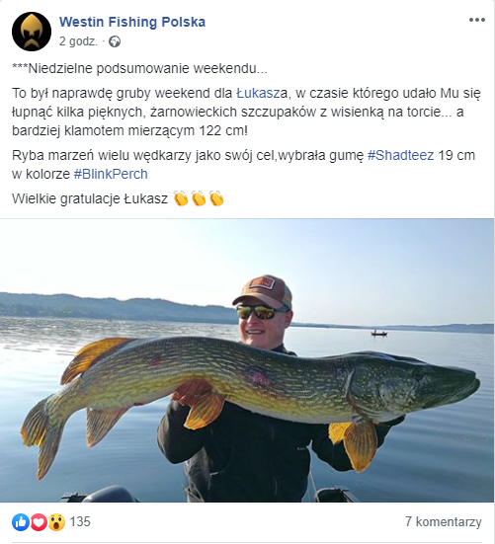Image resolution: width=495 pixels, height=544 pixels.
Task: Click the Wow surprised face reaction icon
Action: 56,522
